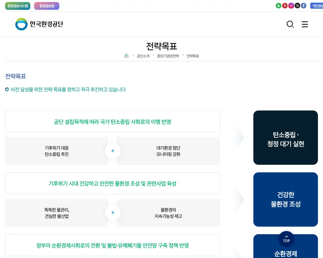Open the 환경정보앱 button

point(47,6)
